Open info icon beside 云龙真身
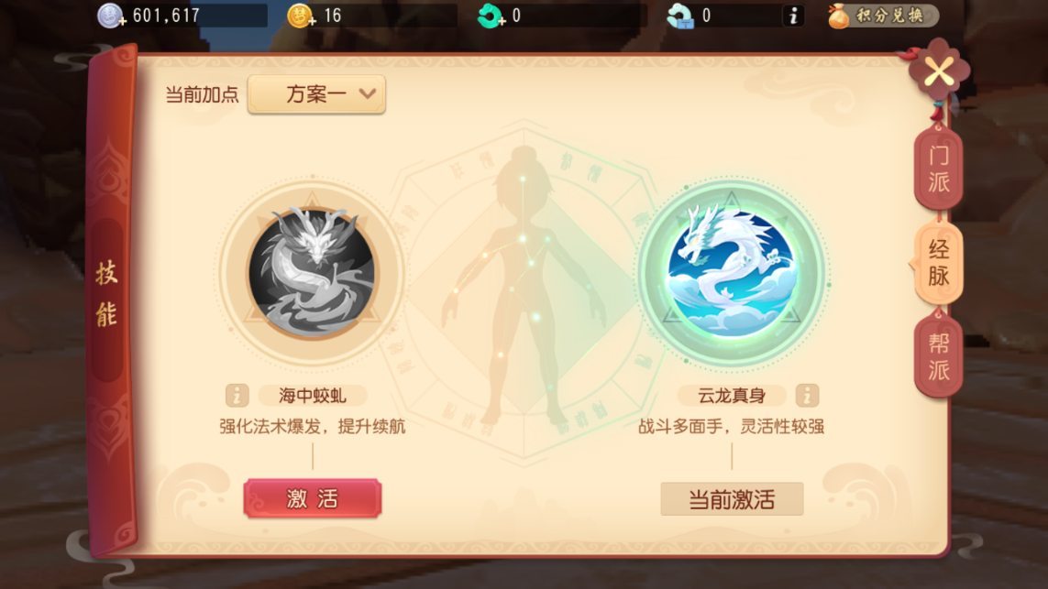The height and width of the screenshot is (589, 1048). pyautogui.click(x=807, y=396)
